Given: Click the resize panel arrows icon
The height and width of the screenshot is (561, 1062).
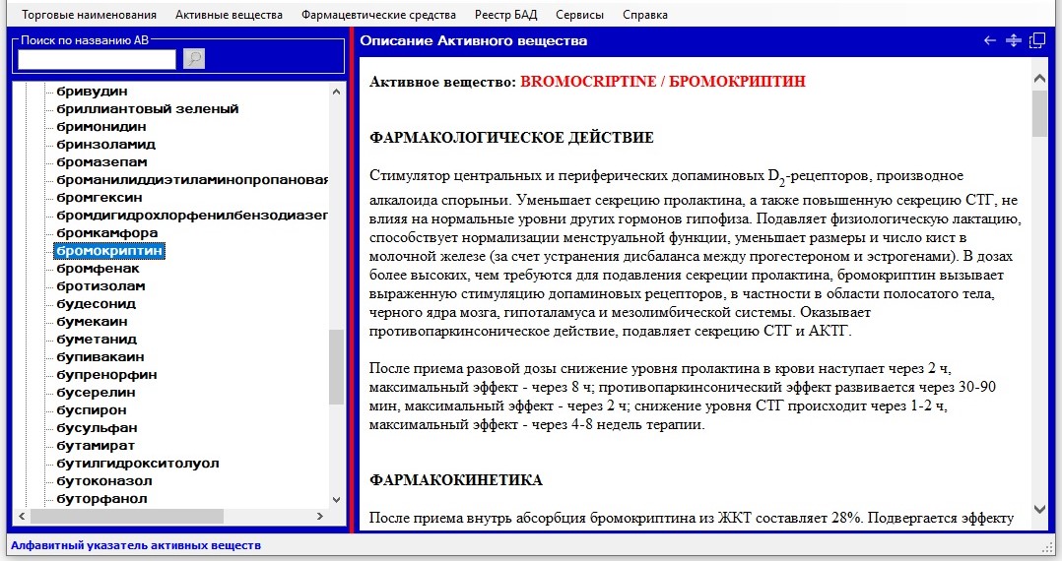Looking at the screenshot, I should pos(1013,40).
